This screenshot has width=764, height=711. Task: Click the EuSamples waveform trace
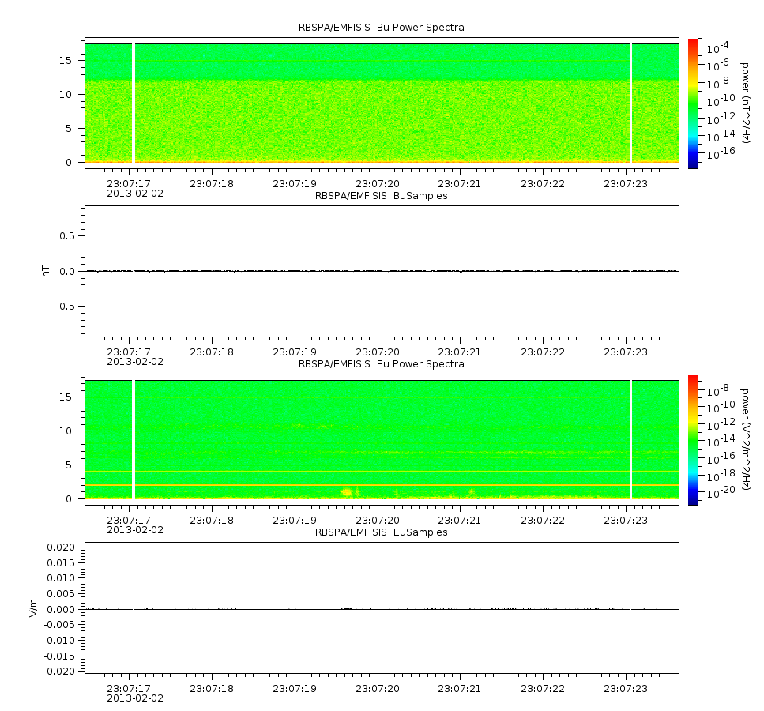pyautogui.click(x=382, y=608)
